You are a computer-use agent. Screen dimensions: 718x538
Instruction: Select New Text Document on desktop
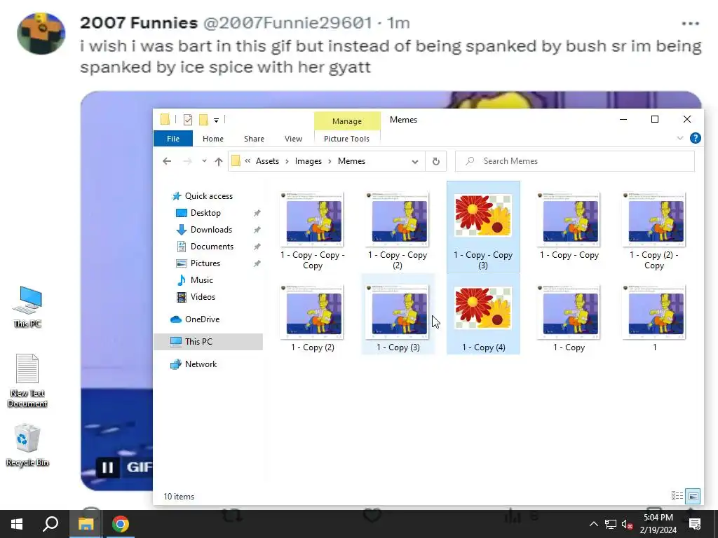27,380
